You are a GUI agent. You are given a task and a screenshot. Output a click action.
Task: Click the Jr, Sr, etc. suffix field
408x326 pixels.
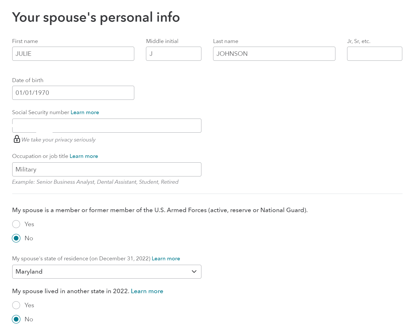tap(374, 54)
